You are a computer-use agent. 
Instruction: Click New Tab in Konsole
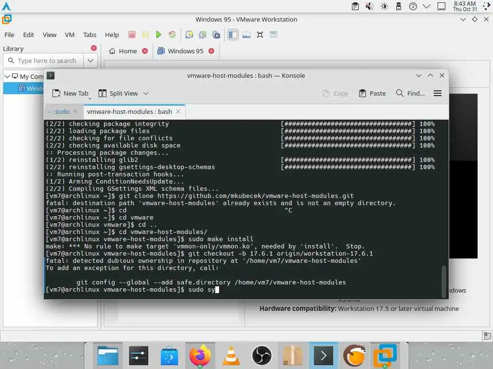click(x=70, y=94)
